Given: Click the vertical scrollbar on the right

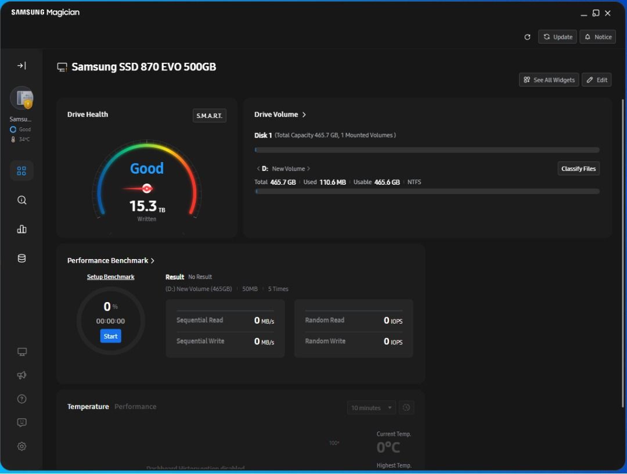Looking at the screenshot, I should click(622, 253).
